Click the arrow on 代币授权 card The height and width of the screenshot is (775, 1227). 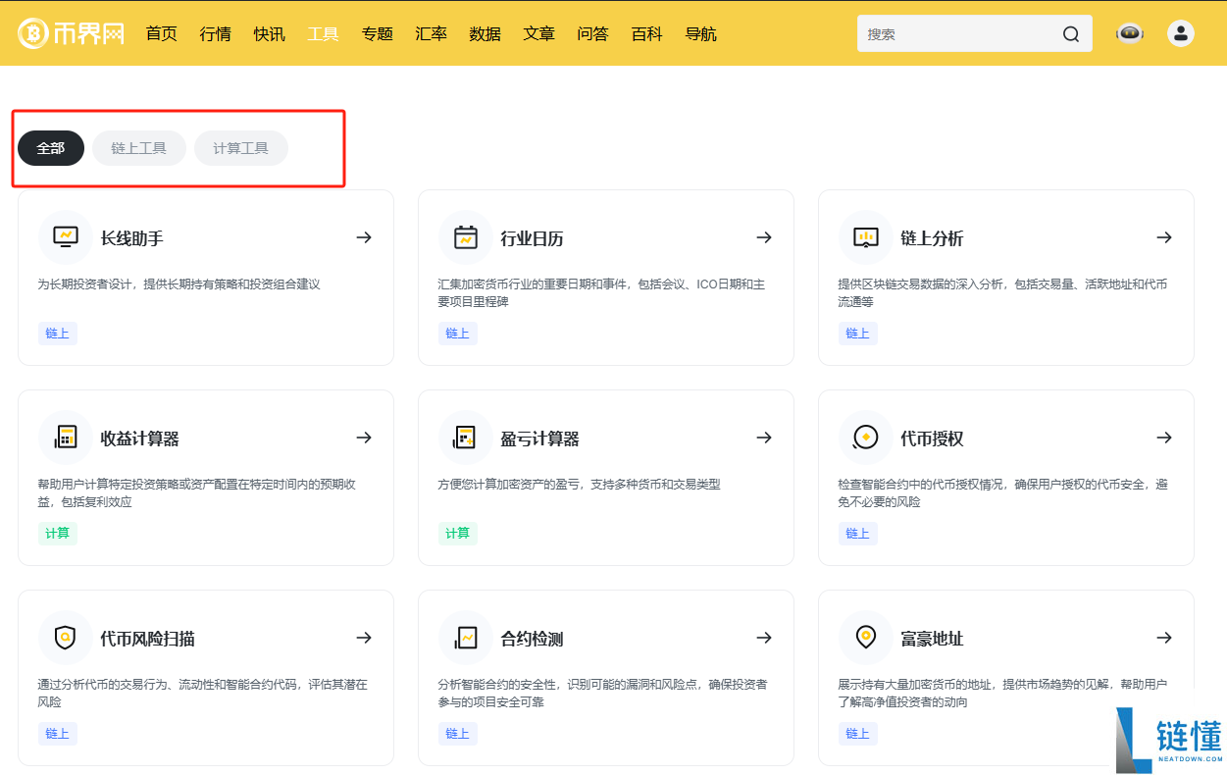coord(1164,438)
